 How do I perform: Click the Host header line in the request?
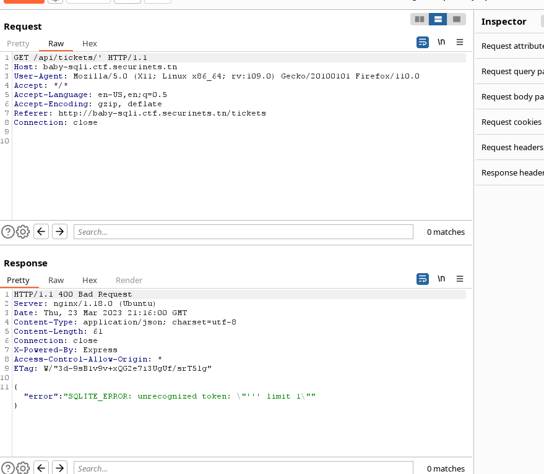pyautogui.click(x=95, y=67)
